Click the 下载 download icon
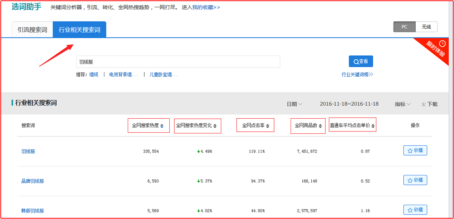Viewport: 454px width, 219px height. [423, 104]
